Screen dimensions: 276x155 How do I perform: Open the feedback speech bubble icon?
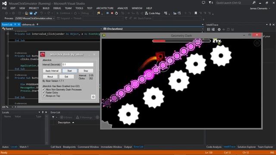204,3
